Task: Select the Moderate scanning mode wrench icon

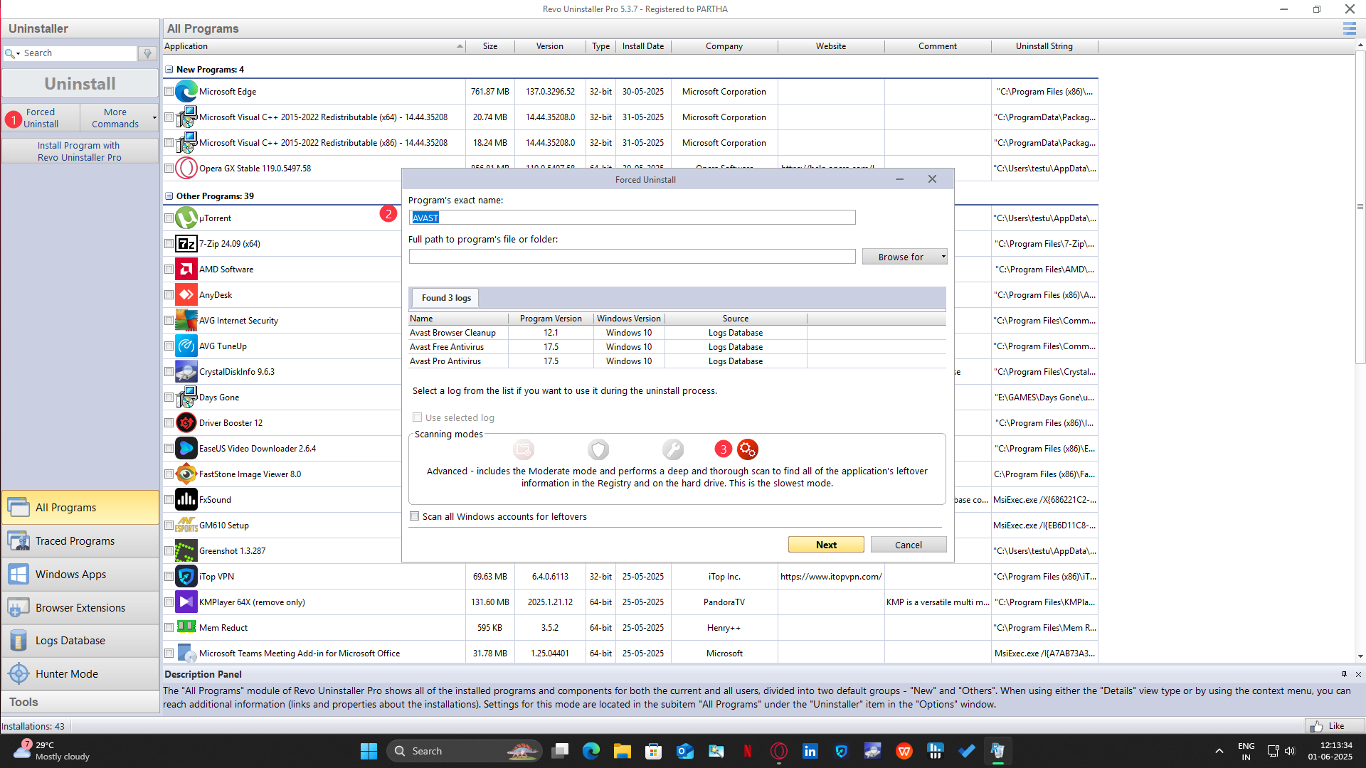Action: [672, 449]
